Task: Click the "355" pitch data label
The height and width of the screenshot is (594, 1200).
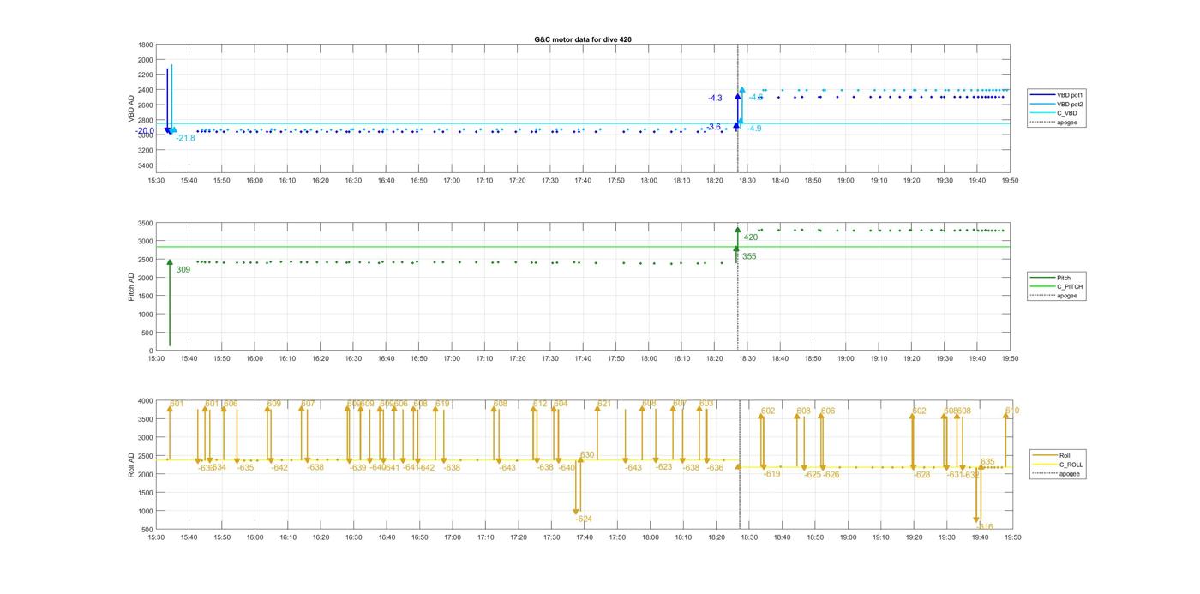Action: coord(749,256)
